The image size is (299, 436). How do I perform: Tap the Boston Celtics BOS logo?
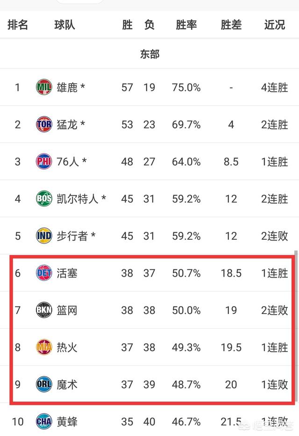click(x=44, y=199)
